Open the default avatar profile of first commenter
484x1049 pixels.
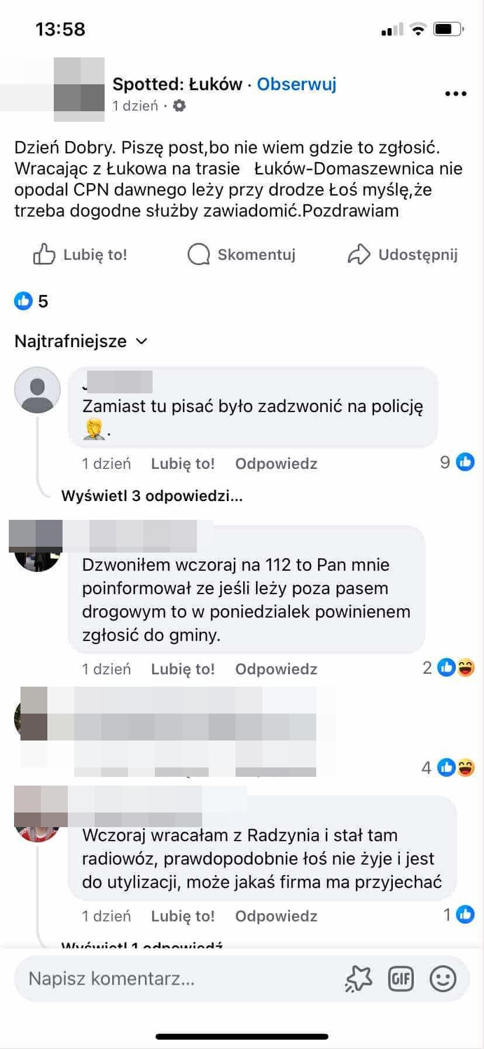37,390
